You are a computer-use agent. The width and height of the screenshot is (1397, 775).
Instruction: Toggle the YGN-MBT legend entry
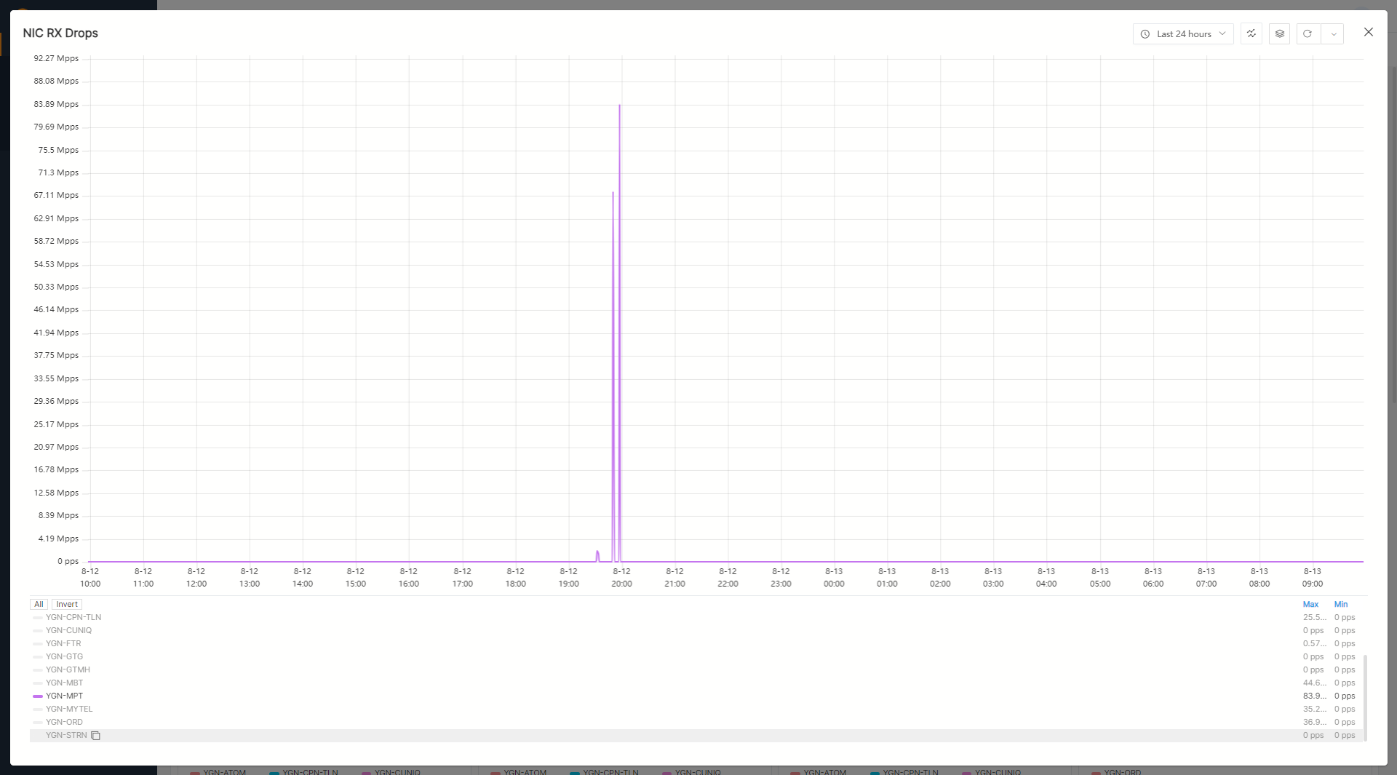(64, 683)
